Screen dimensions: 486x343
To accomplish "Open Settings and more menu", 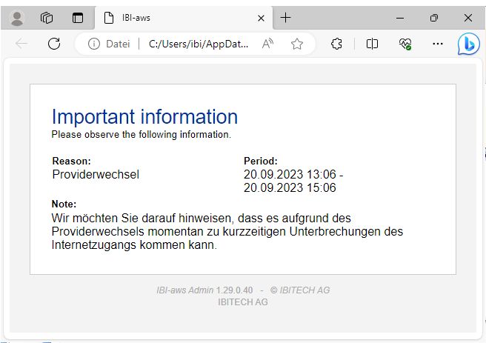I will tap(438, 44).
